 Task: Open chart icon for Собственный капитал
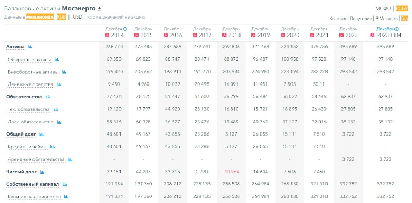coord(65,184)
